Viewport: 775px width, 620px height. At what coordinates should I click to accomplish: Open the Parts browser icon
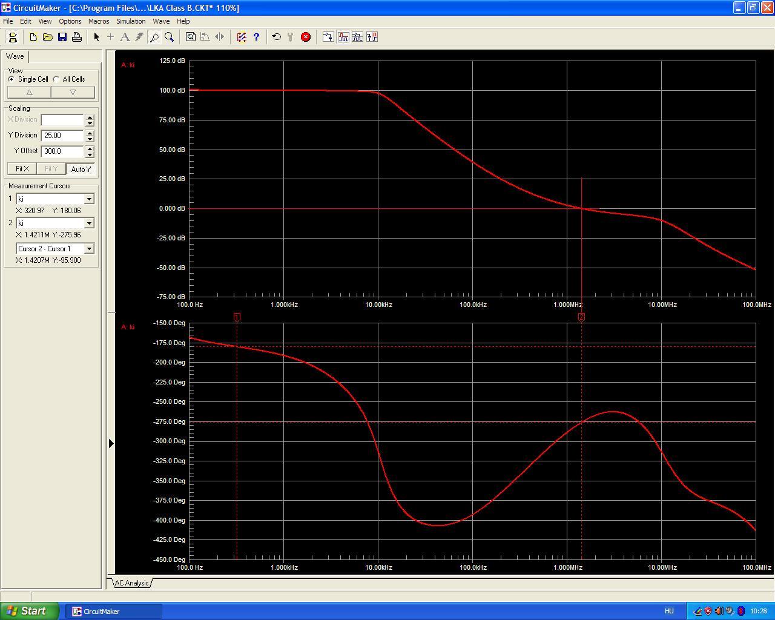click(x=242, y=37)
